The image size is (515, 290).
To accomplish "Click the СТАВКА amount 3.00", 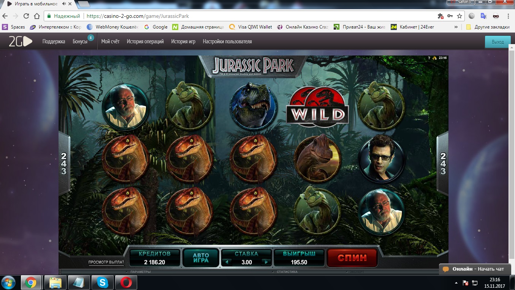I will point(247,262).
